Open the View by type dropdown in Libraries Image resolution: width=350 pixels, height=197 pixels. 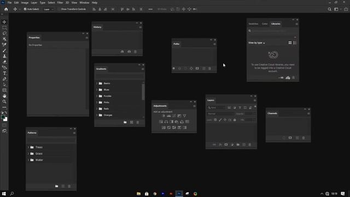point(256,43)
